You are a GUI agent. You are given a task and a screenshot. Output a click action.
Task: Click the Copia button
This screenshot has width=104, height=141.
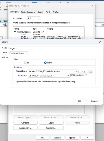(x=51, y=123)
